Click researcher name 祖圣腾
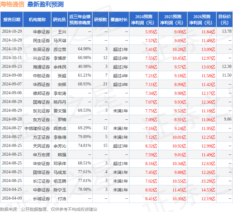The image size is (233, 212). (x=60, y=181)
